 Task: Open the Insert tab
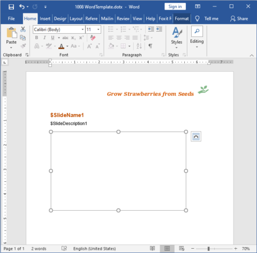pyautogui.click(x=45, y=19)
